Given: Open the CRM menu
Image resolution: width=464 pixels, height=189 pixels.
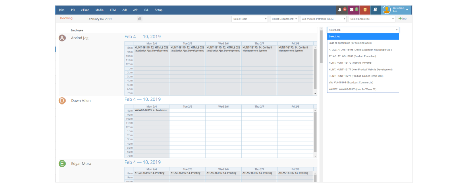Looking at the screenshot, I should (x=113, y=10).
